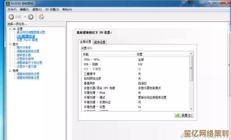Click the settings list scrollbar thumb
The image size is (231, 140).
click(191, 68)
